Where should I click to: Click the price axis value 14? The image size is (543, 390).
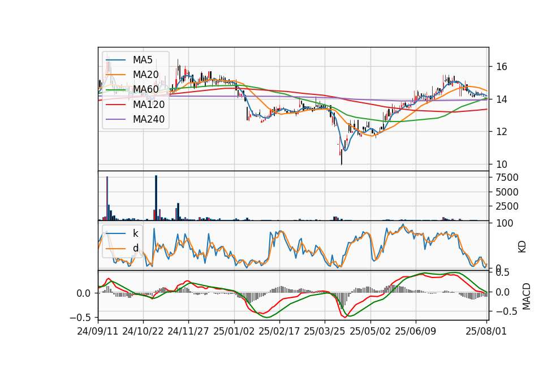[502, 99]
